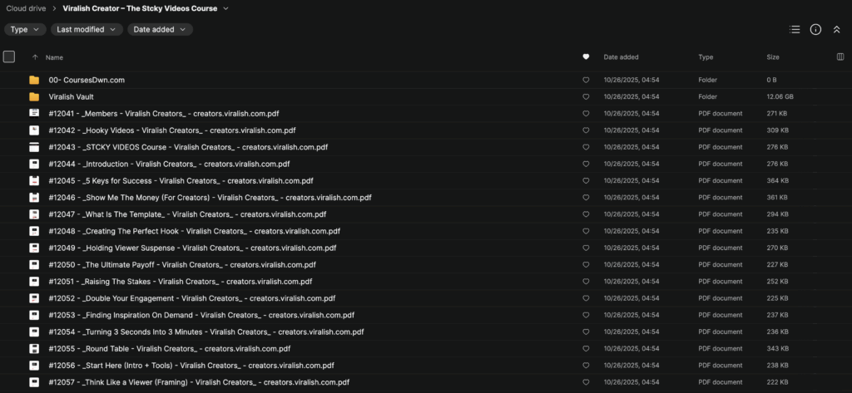Click PDF icon of #12057 Think Like a Viewer

pos(34,383)
